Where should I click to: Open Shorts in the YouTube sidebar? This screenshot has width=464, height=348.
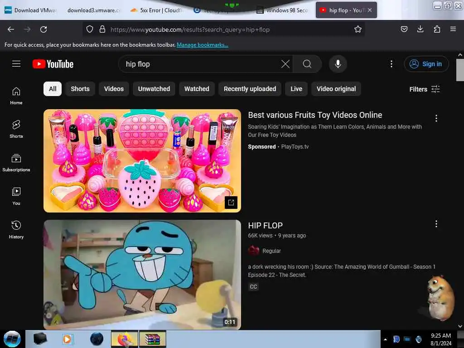16,129
